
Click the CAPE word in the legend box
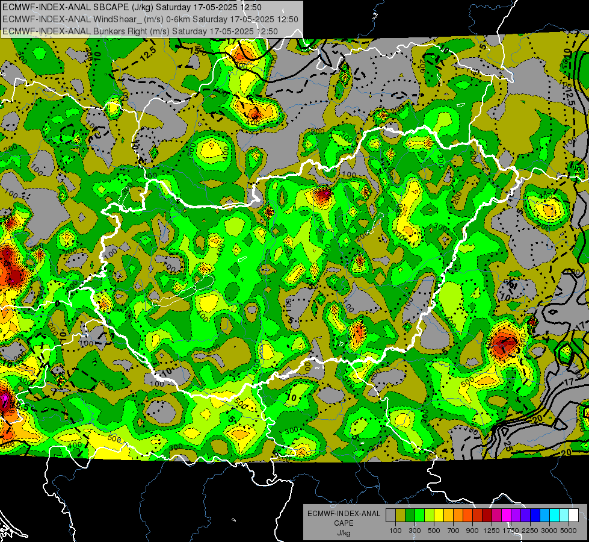tap(344, 523)
